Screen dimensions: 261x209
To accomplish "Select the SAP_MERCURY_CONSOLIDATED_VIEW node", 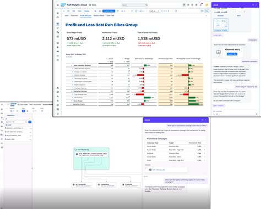I will pyautogui.click(x=91, y=154).
